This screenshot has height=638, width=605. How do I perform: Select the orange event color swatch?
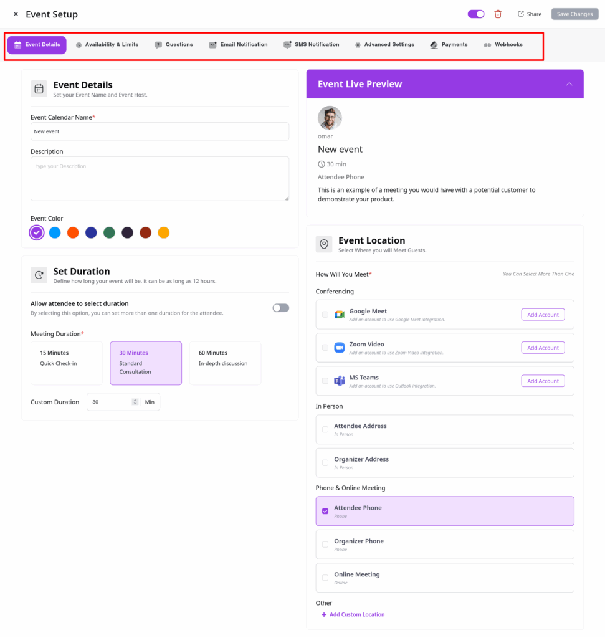coord(73,232)
